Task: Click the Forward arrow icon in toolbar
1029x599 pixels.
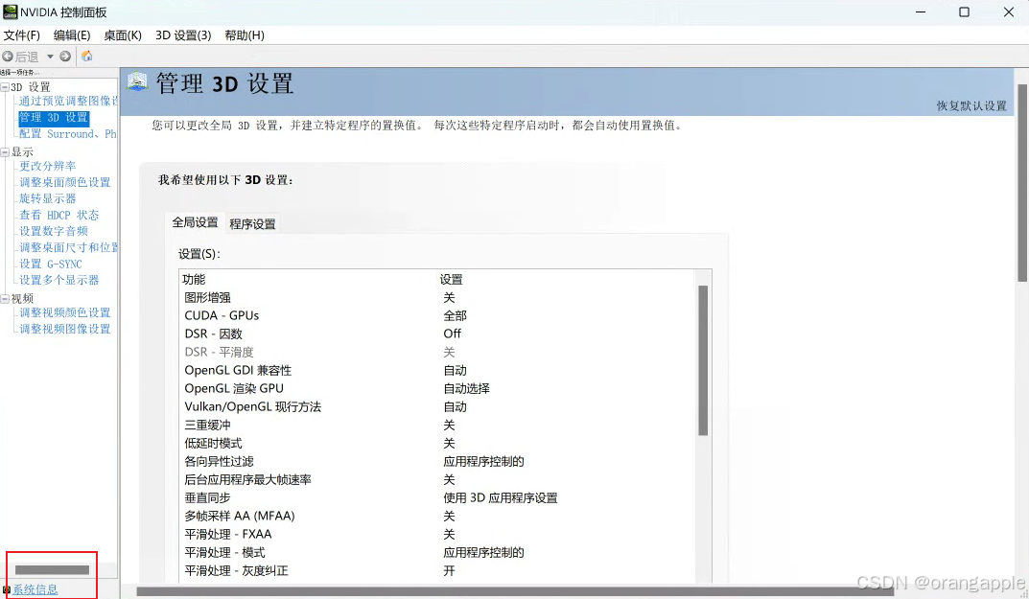Action: (x=65, y=57)
